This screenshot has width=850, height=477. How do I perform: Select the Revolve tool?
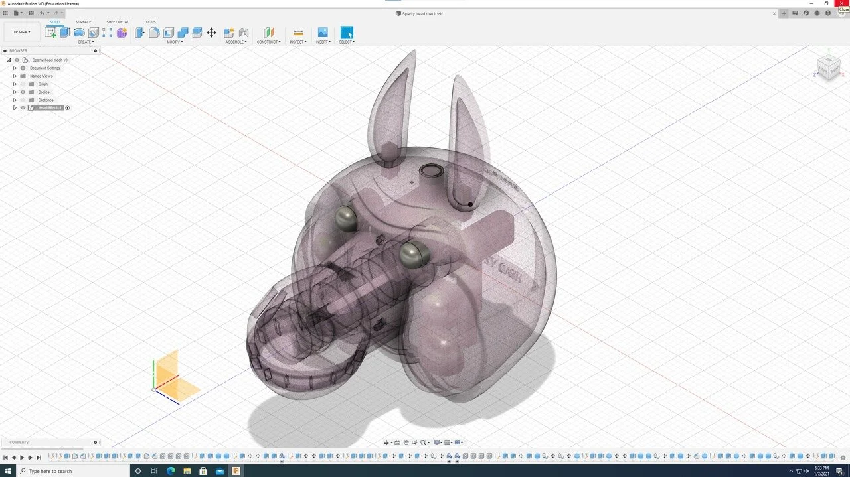[79, 33]
